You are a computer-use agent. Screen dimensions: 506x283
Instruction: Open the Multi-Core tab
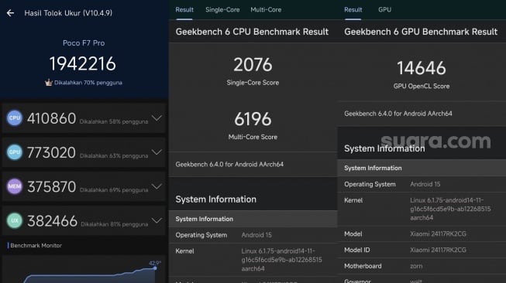point(266,9)
